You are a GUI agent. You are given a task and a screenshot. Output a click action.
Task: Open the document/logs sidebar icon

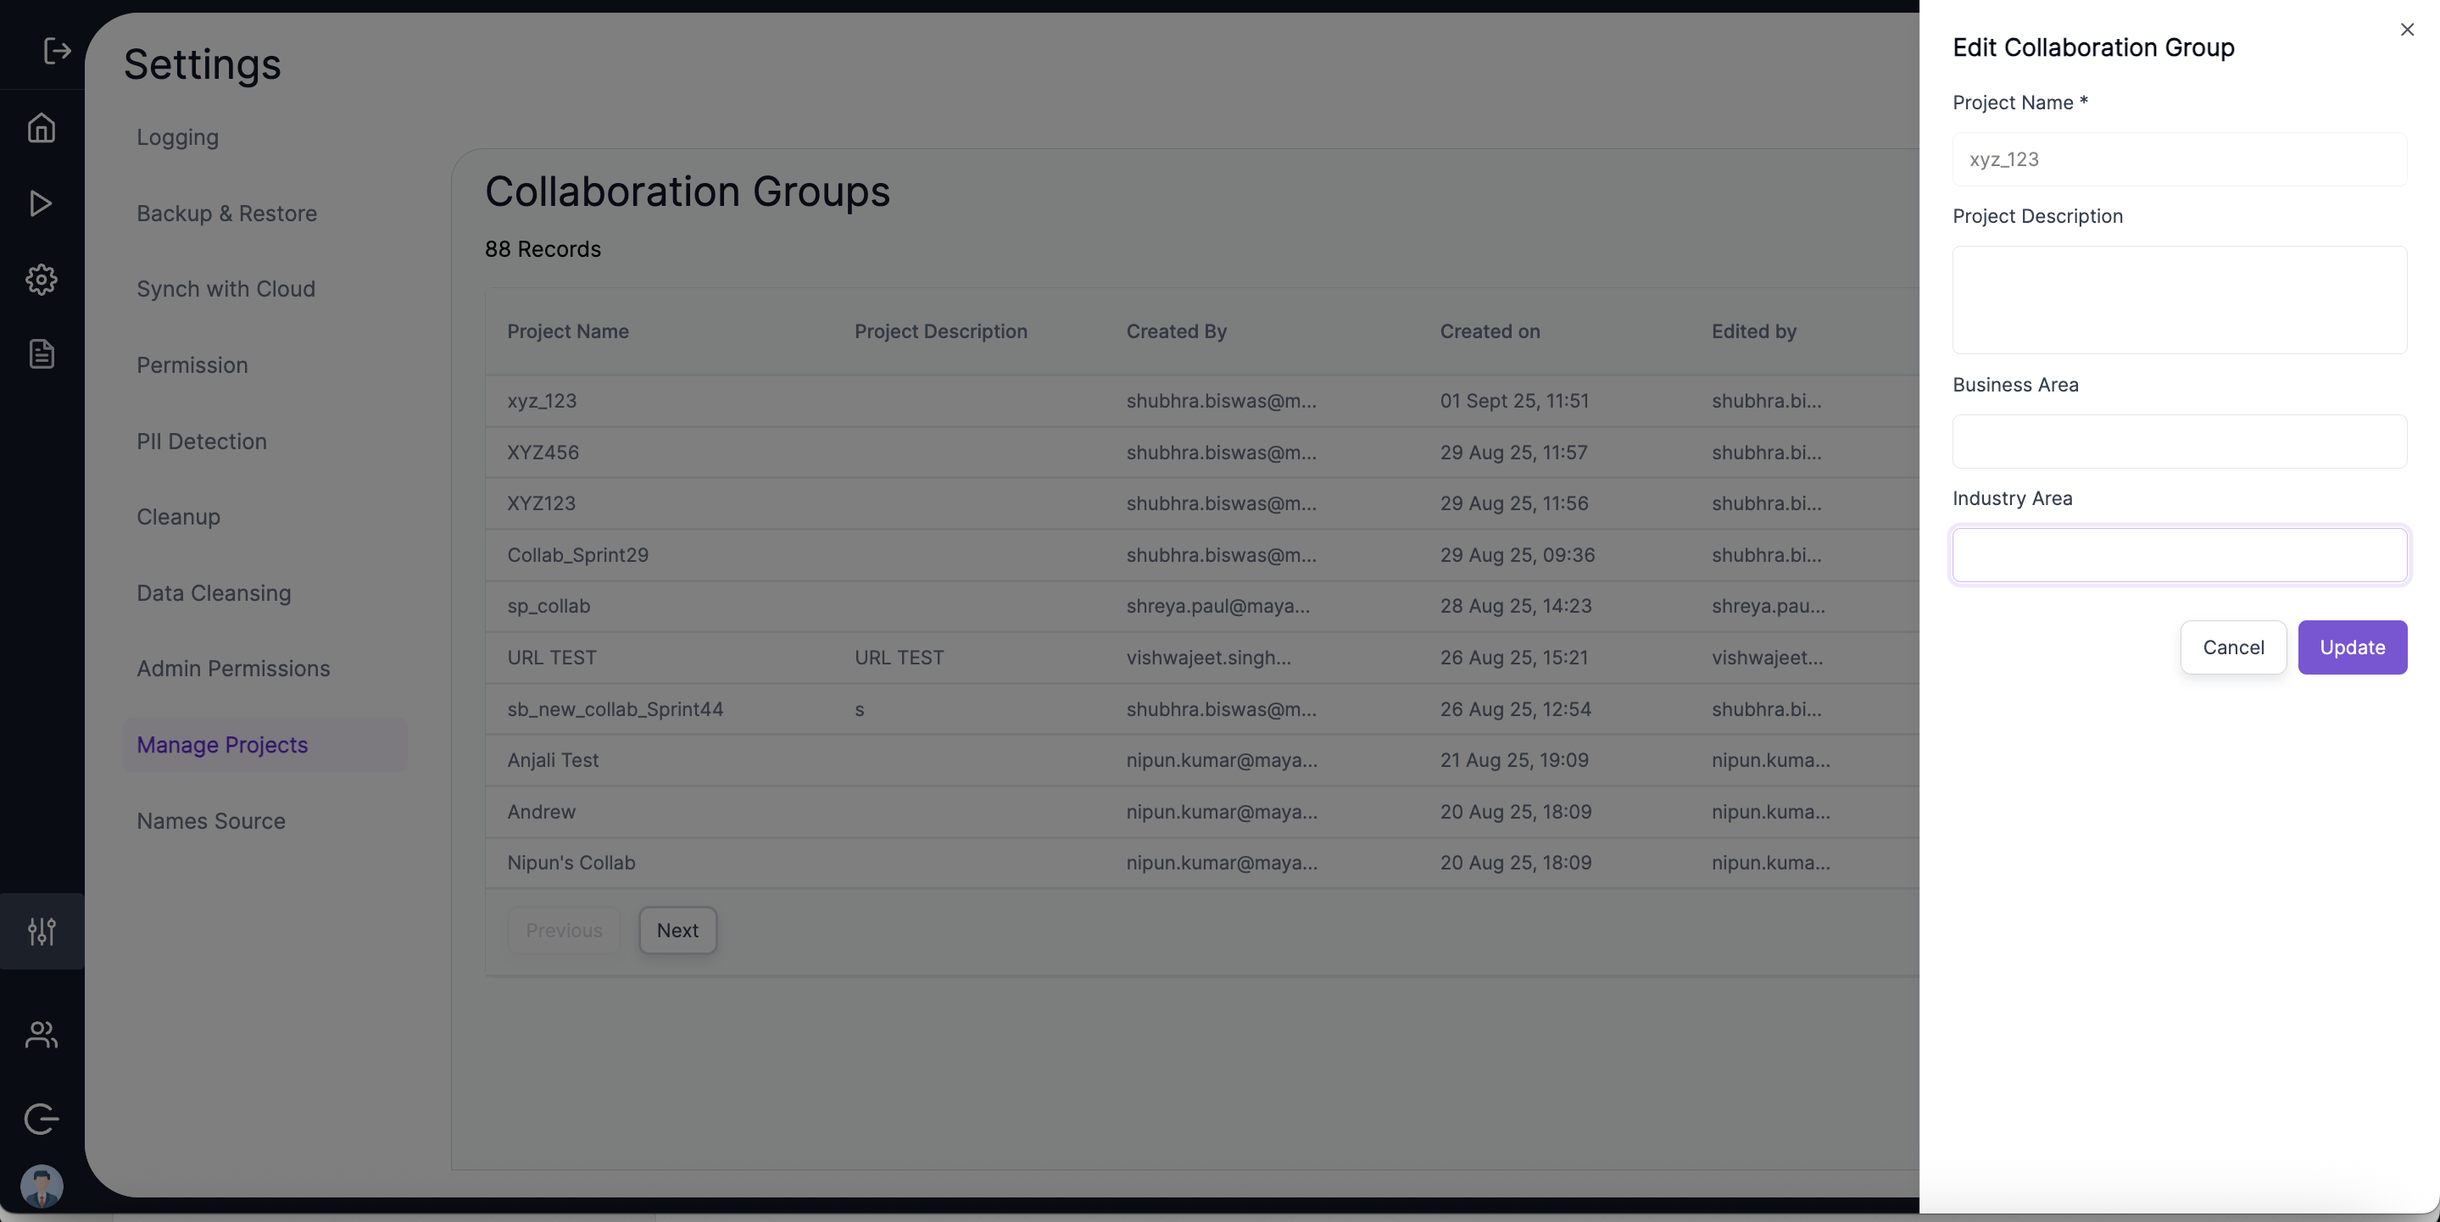click(x=41, y=353)
